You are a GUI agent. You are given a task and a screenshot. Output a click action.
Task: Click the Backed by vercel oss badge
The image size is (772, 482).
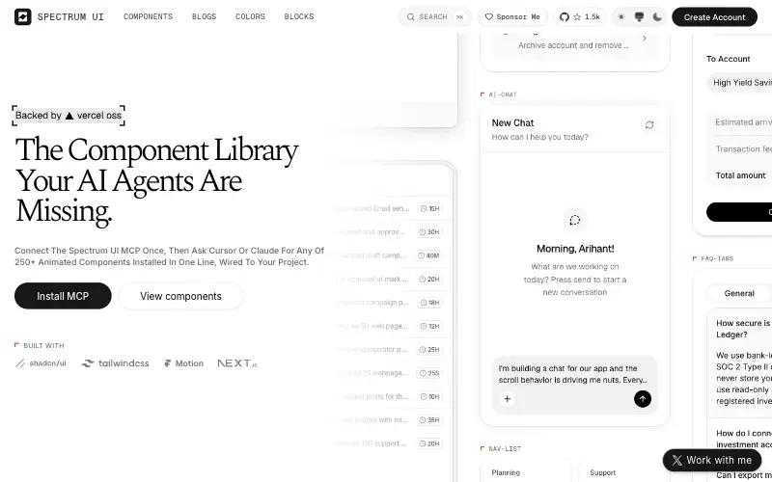click(69, 116)
